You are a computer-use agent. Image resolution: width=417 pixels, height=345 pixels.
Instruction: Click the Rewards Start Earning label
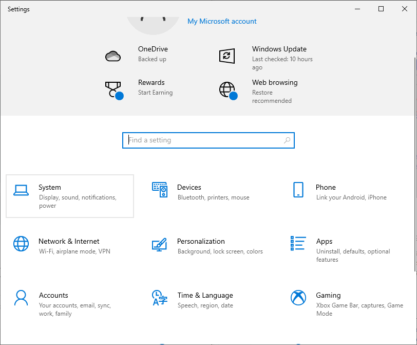pyautogui.click(x=155, y=93)
